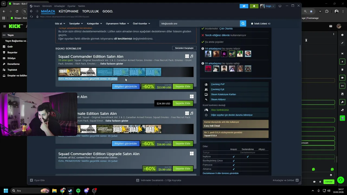
Task: Click Original Soundtrack thumbnail in Commander Edition
Action: click(x=88, y=72)
